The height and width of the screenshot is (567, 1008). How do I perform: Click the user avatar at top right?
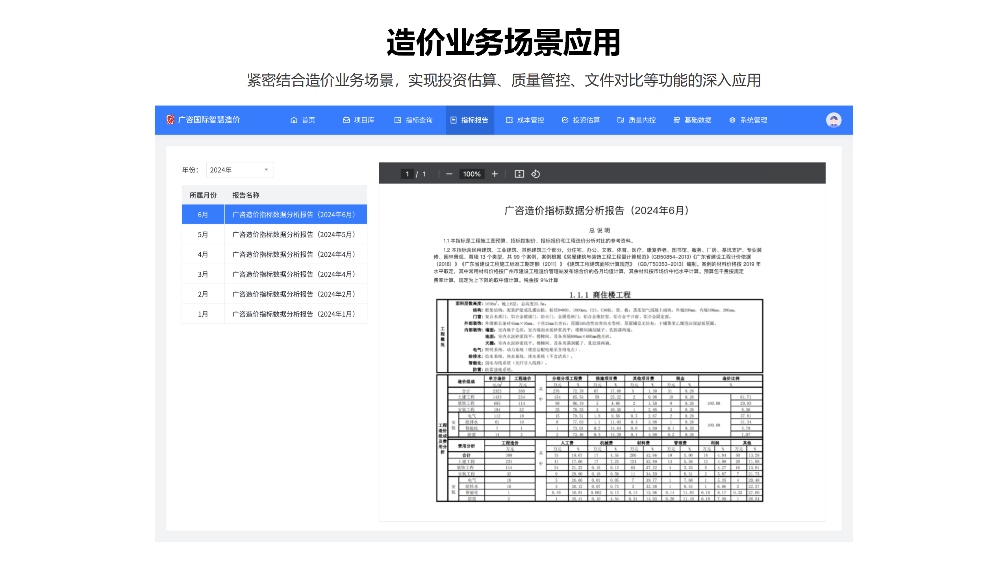click(x=834, y=120)
